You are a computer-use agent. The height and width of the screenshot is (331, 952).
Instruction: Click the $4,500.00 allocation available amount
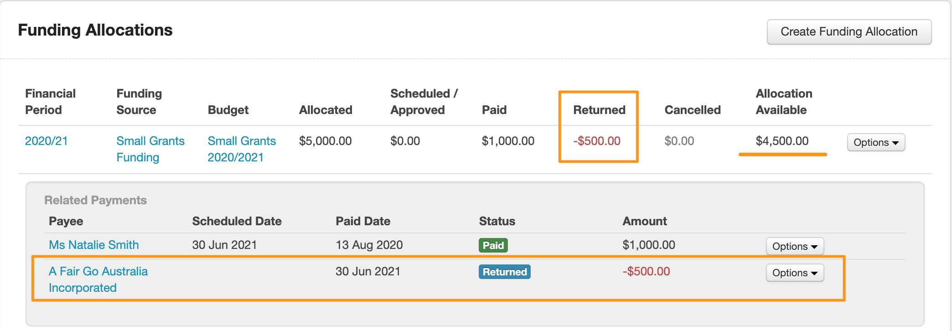781,141
